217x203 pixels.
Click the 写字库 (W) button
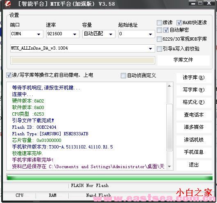[194, 90]
